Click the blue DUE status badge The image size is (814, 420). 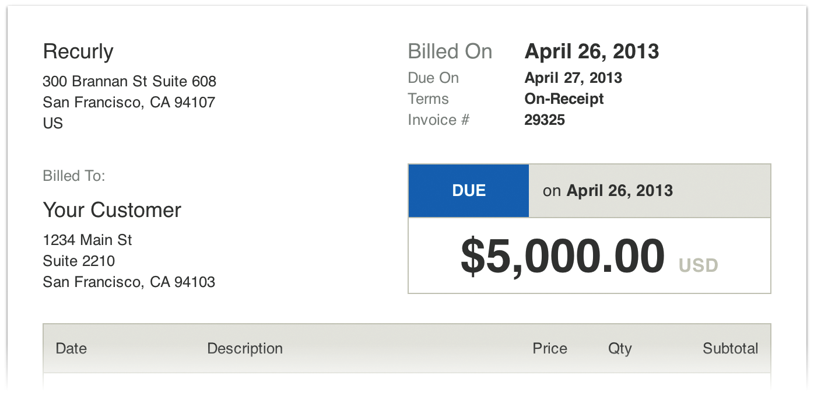[x=469, y=191]
